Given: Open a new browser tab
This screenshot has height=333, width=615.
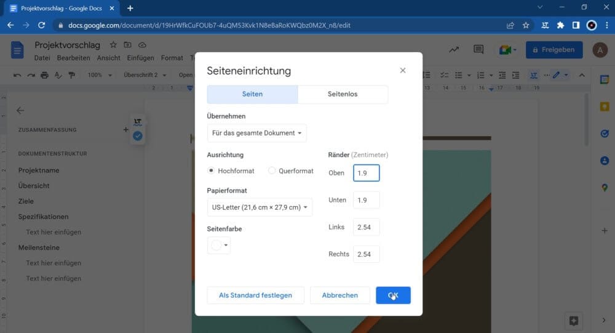Looking at the screenshot, I should (130, 8).
